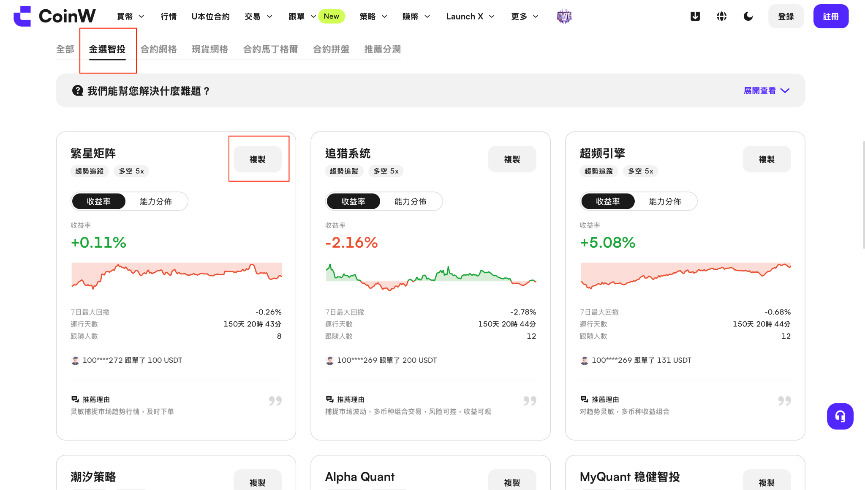Image resolution: width=865 pixels, height=490 pixels.
Task: Click the -2.16% yield value
Action: click(352, 242)
